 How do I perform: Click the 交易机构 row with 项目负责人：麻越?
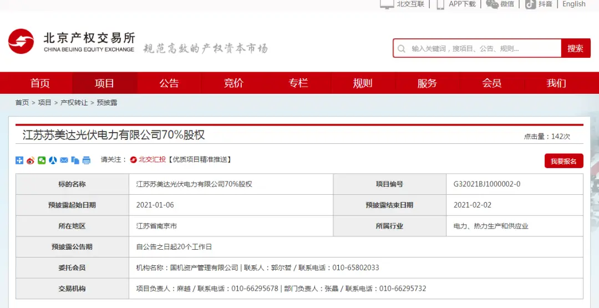(299, 289)
